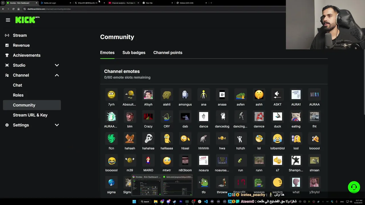Select the lolbsmblol emote
The height and width of the screenshot is (205, 365).
click(x=277, y=138)
